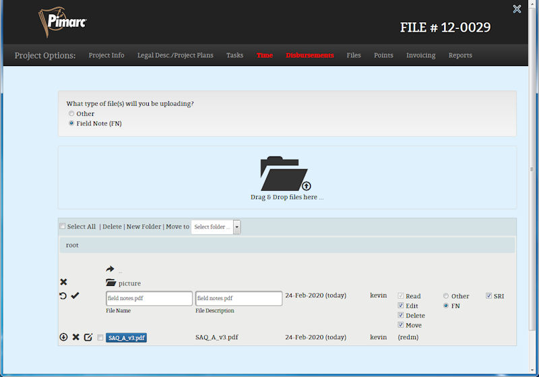Open Reports tab

[460, 55]
